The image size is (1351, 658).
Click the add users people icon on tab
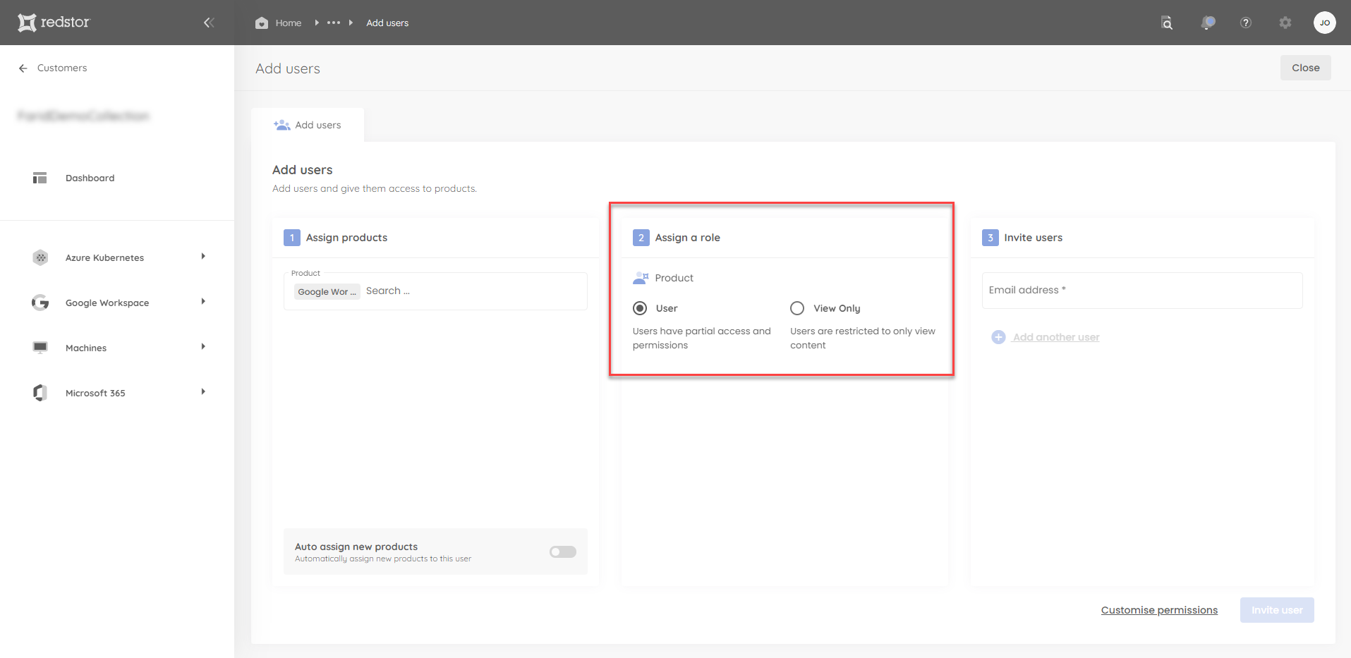281,125
